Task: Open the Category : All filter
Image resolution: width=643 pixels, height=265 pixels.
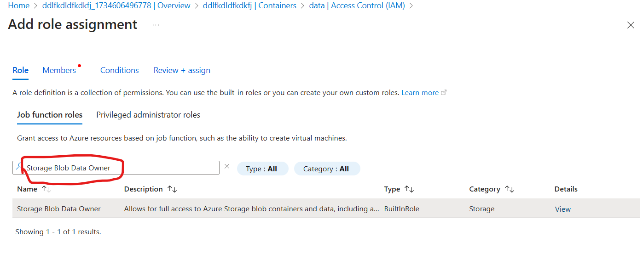Action: pyautogui.click(x=326, y=169)
